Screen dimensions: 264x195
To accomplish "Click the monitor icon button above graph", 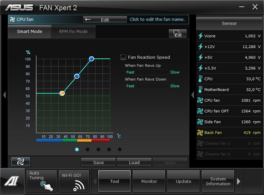I will pos(178,33).
